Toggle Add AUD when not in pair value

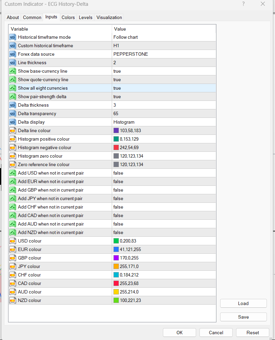point(164,224)
